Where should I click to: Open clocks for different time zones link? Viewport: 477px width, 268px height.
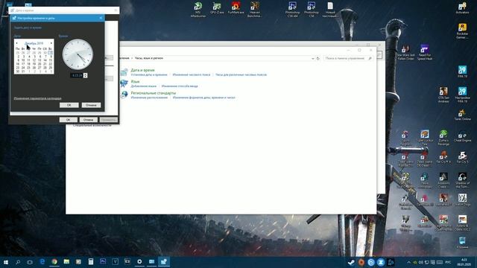click(241, 74)
